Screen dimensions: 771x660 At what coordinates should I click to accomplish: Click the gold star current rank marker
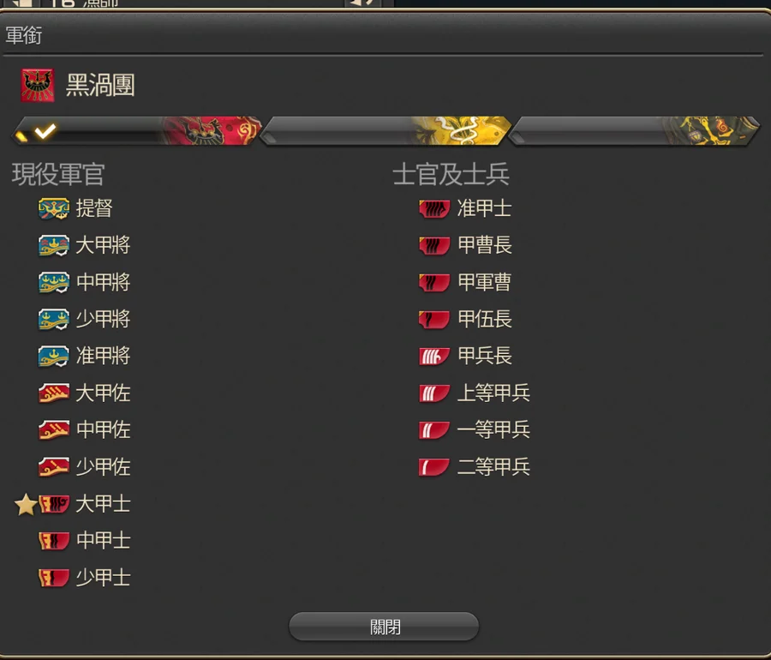click(26, 504)
